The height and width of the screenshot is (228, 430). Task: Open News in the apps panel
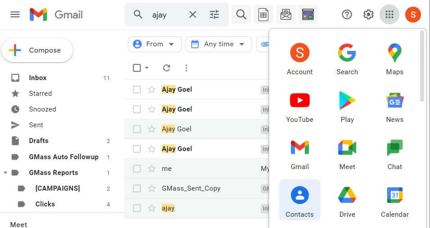[394, 107]
